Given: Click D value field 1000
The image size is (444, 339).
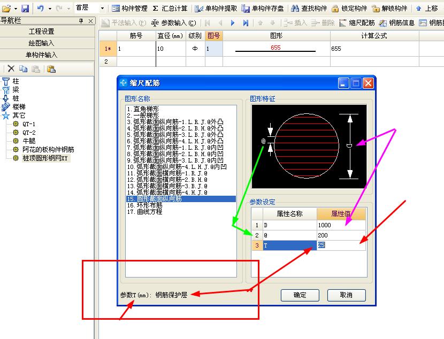Looking at the screenshot, I should click(x=341, y=225).
